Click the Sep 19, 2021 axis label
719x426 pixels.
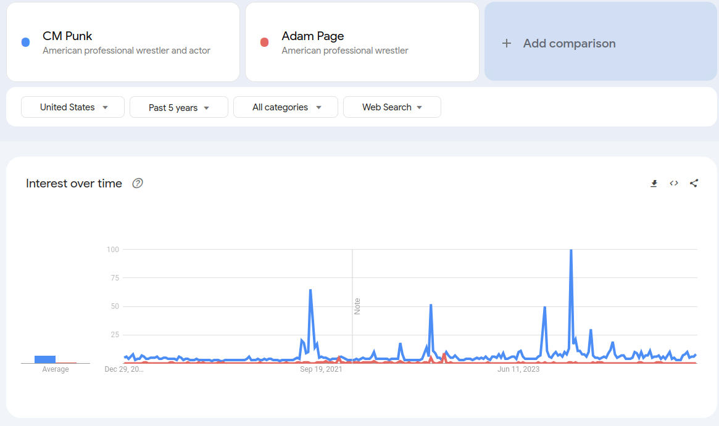(x=321, y=369)
